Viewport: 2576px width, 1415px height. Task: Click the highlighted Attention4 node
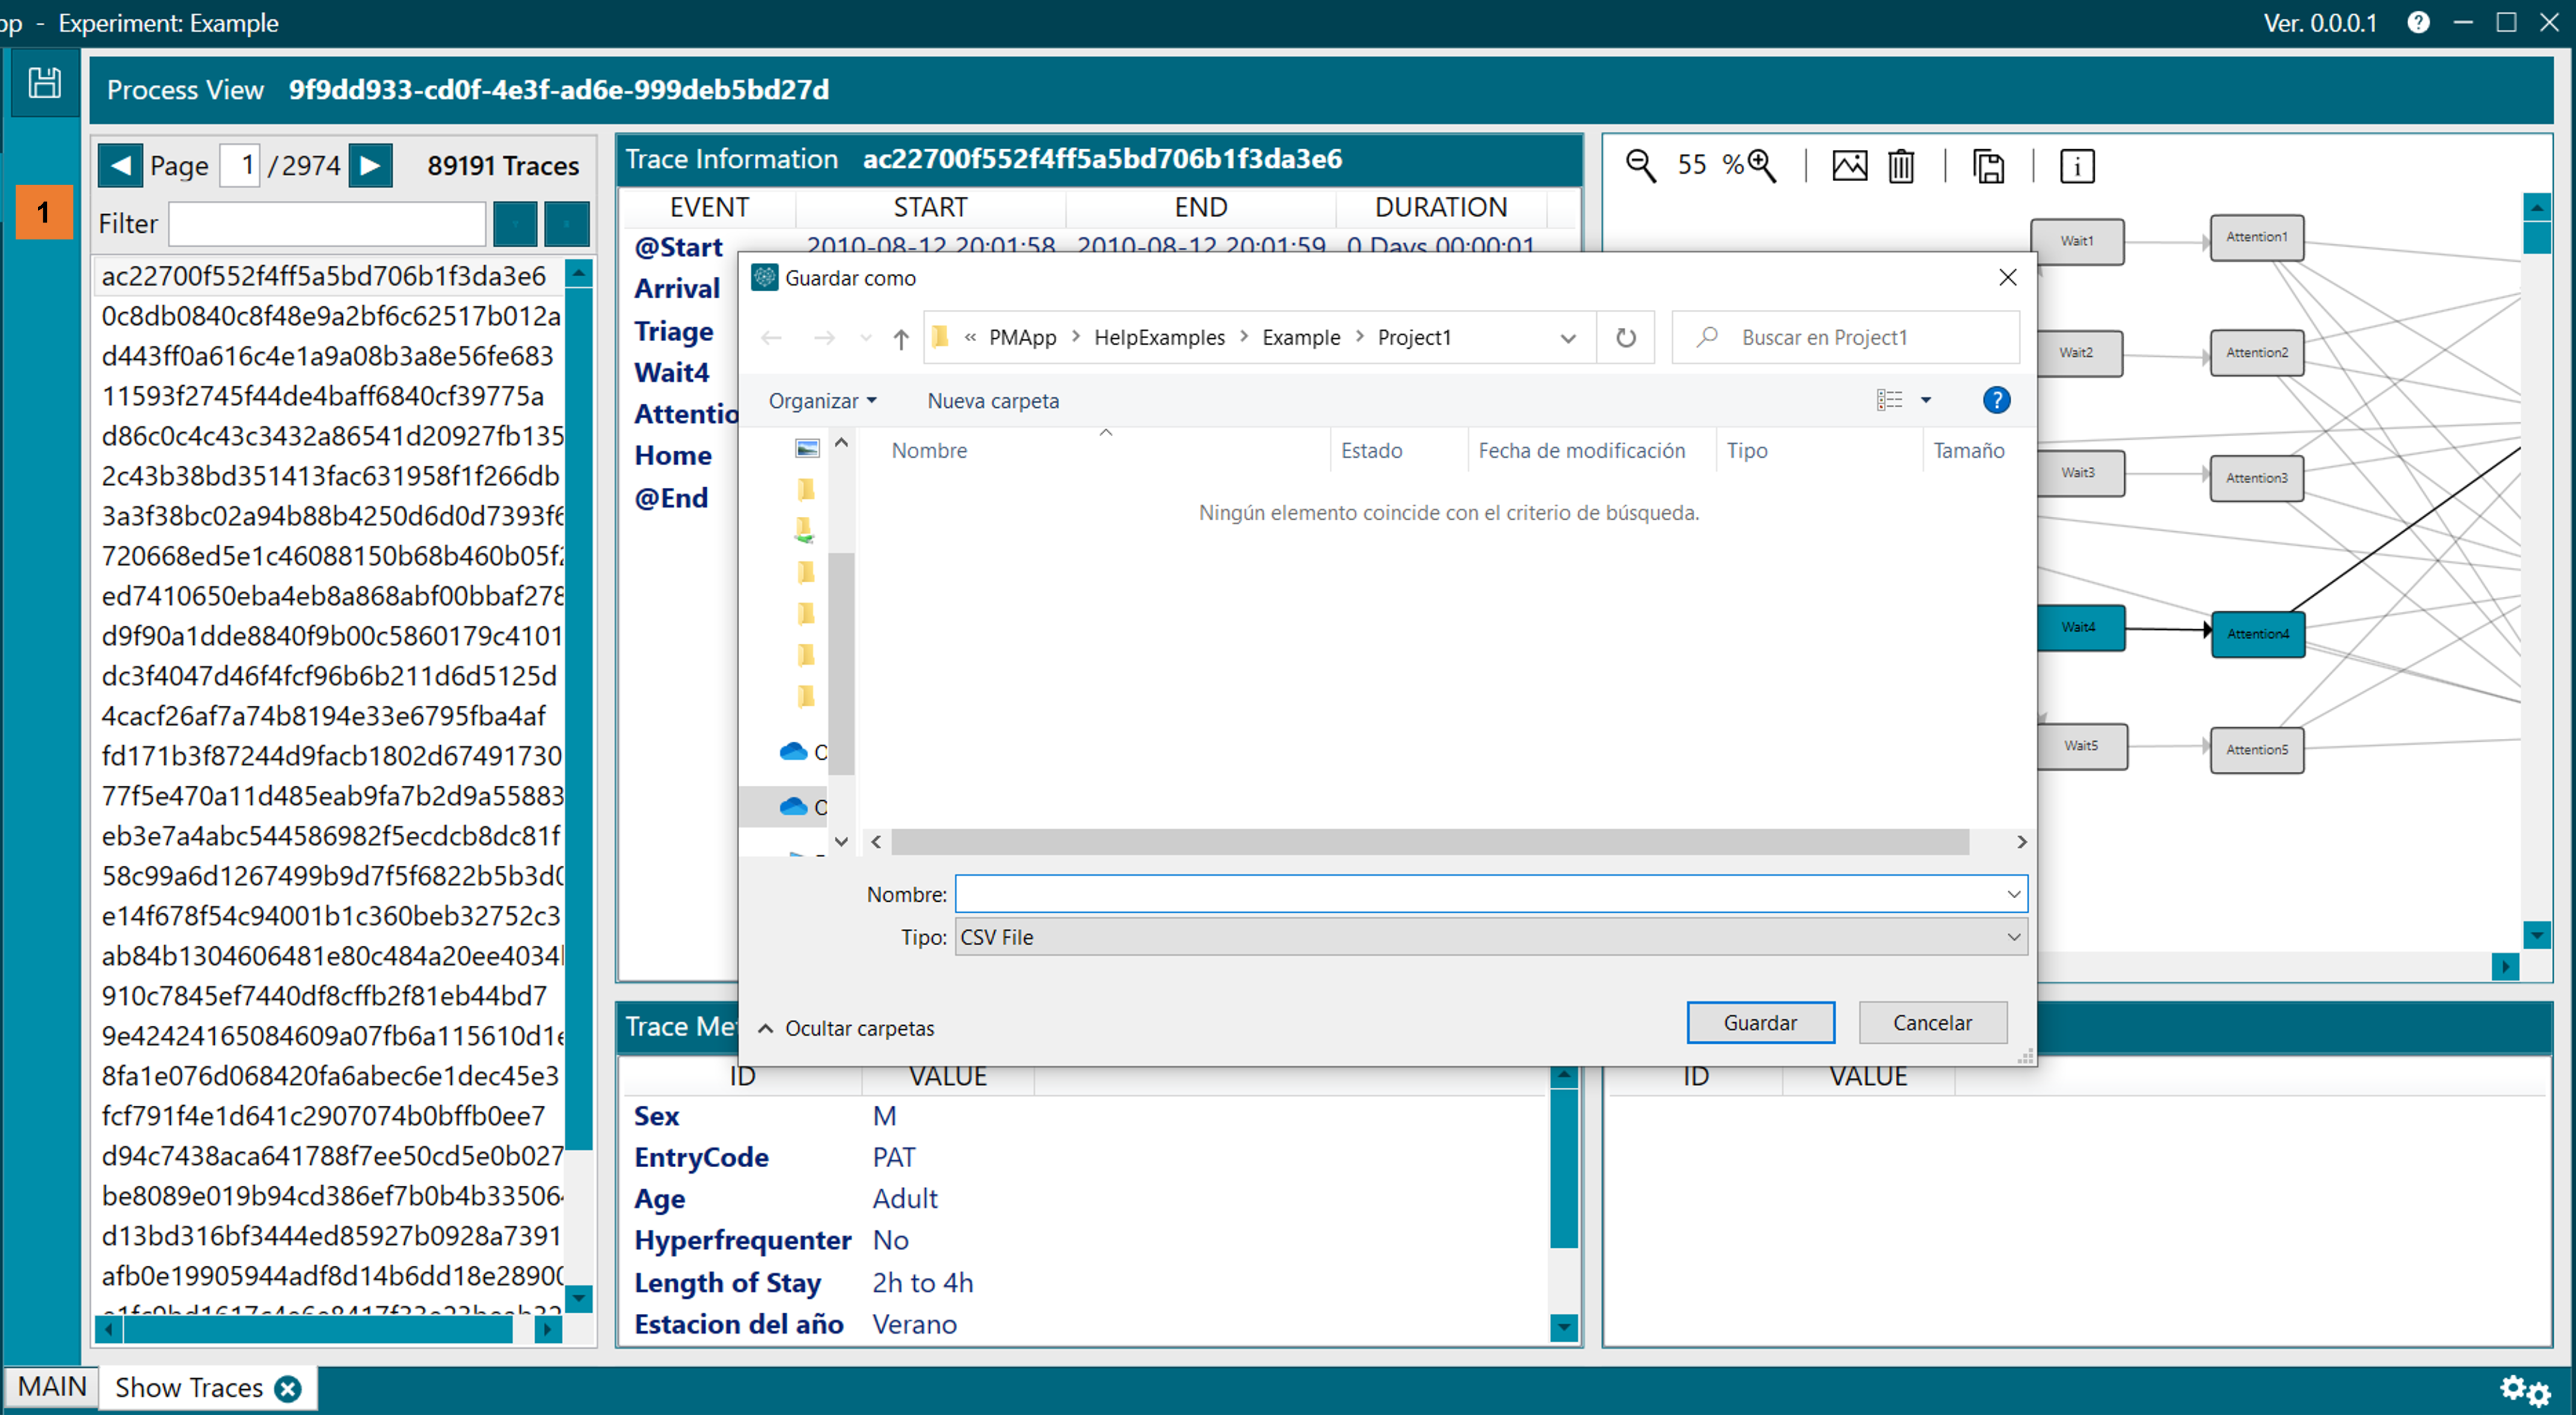[2257, 633]
